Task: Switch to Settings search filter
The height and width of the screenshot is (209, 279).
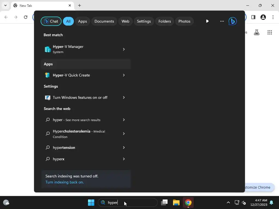Action: tap(144, 21)
